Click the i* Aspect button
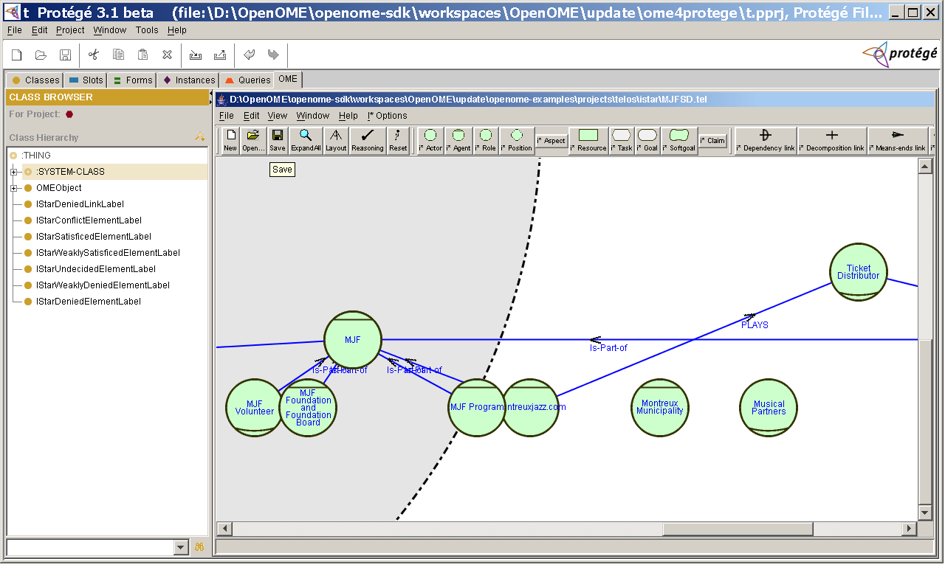This screenshot has width=945, height=570. tap(551, 140)
